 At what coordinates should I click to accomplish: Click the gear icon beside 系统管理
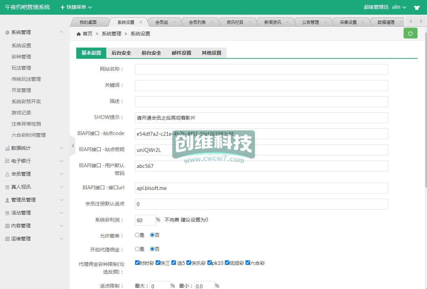click(x=7, y=32)
